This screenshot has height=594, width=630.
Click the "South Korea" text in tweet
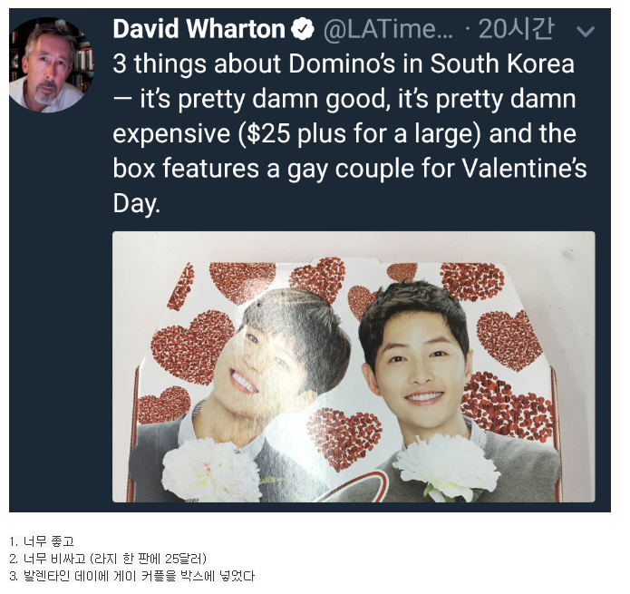tap(502, 63)
